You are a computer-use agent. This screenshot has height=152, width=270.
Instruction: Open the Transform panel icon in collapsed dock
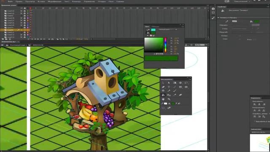(213, 13)
